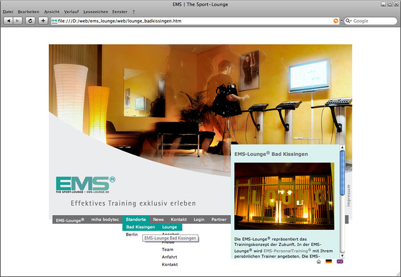
Task: Open the News navigation item
Action: pos(158,220)
